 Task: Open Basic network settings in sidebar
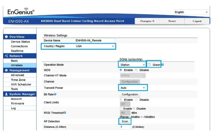(15, 61)
